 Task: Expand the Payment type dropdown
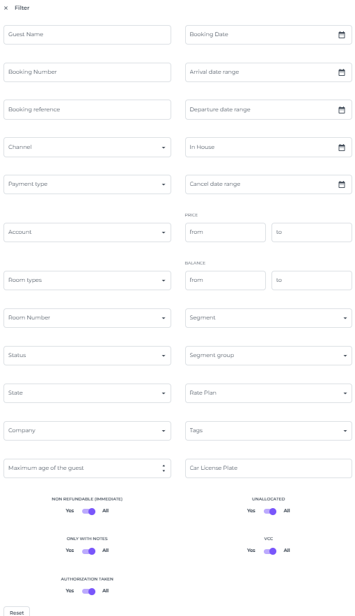(87, 184)
